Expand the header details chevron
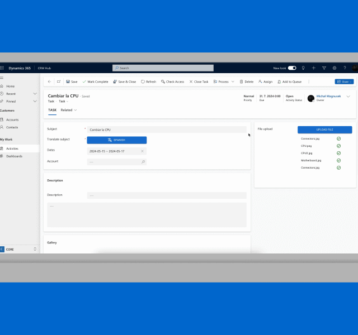The width and height of the screenshot is (358, 335). 348,97
